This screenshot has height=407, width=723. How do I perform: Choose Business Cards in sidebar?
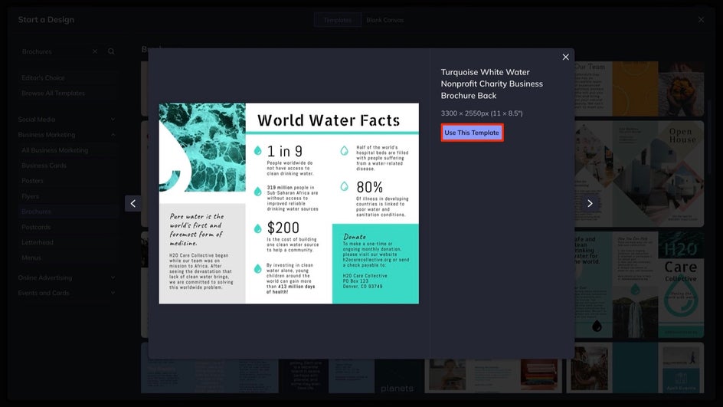[44, 166]
